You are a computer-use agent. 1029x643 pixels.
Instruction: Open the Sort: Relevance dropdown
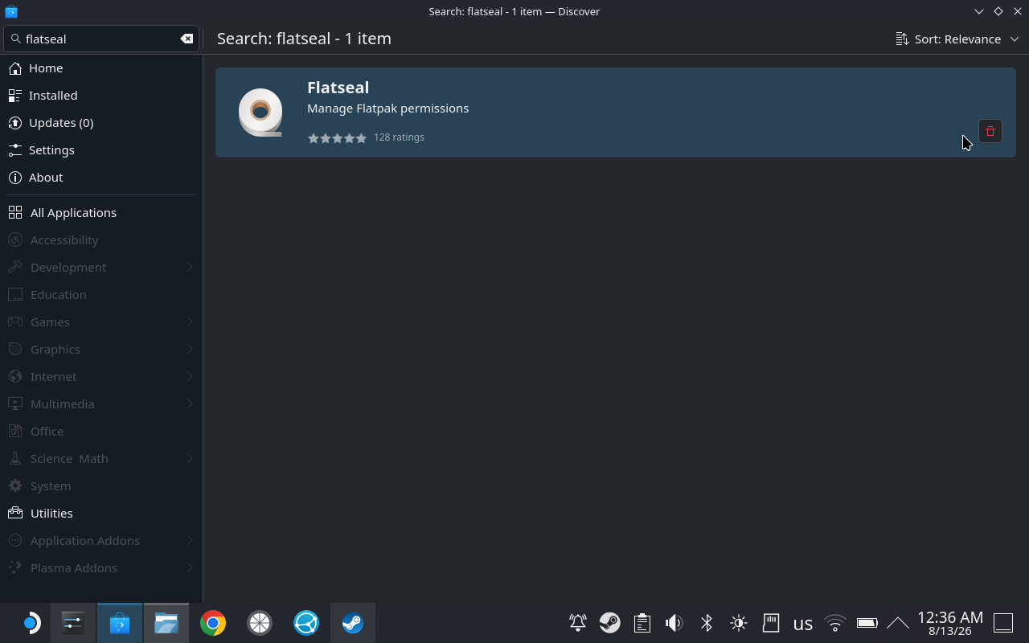point(957,39)
